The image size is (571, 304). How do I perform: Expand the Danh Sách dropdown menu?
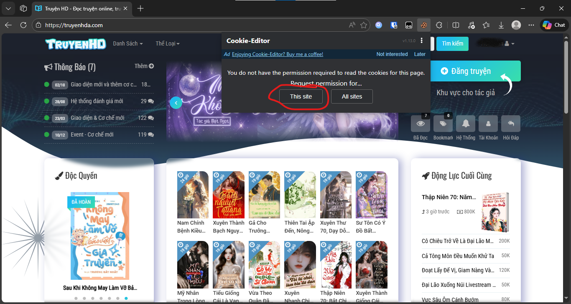127,43
